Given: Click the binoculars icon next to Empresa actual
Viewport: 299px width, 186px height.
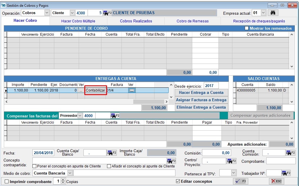Looking at the screenshot, I should [x=273, y=13].
